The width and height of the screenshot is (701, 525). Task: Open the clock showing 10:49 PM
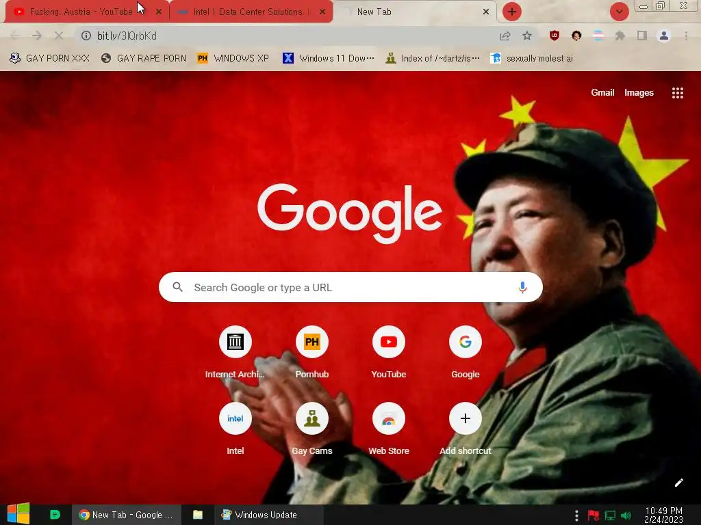663,515
